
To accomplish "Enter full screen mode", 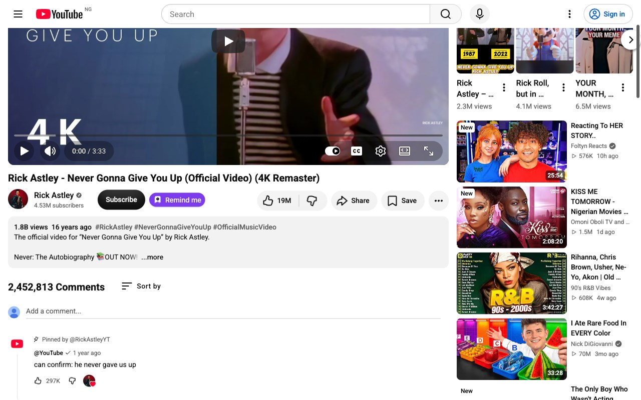I will click(429, 151).
